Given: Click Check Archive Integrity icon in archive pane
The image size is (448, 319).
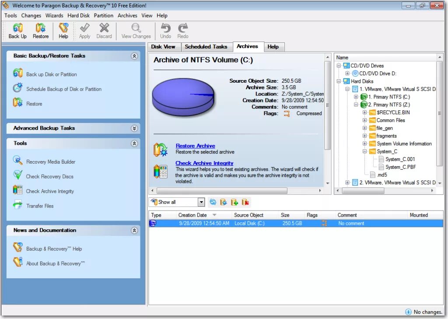Looking at the screenshot, I should [x=161, y=172].
